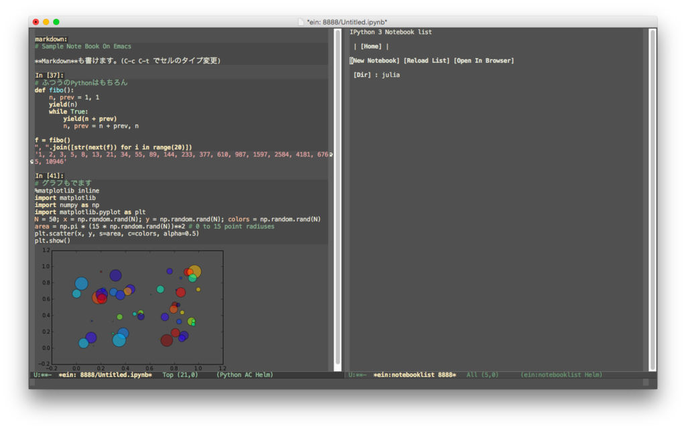Click the markdown: cell type label
The image size is (686, 430).
pyautogui.click(x=51, y=39)
